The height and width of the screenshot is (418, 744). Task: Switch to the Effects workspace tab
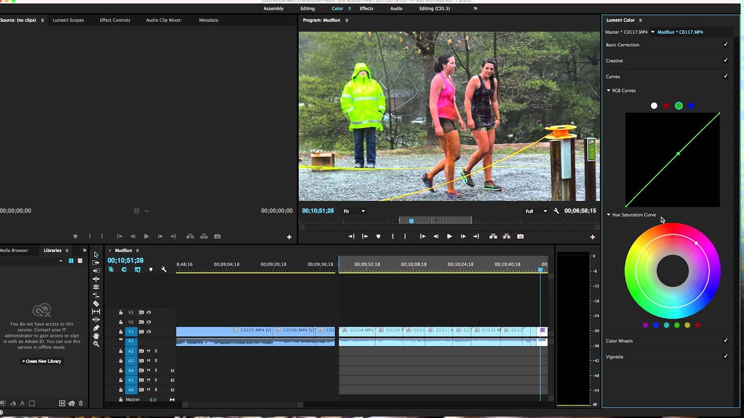[x=366, y=9]
